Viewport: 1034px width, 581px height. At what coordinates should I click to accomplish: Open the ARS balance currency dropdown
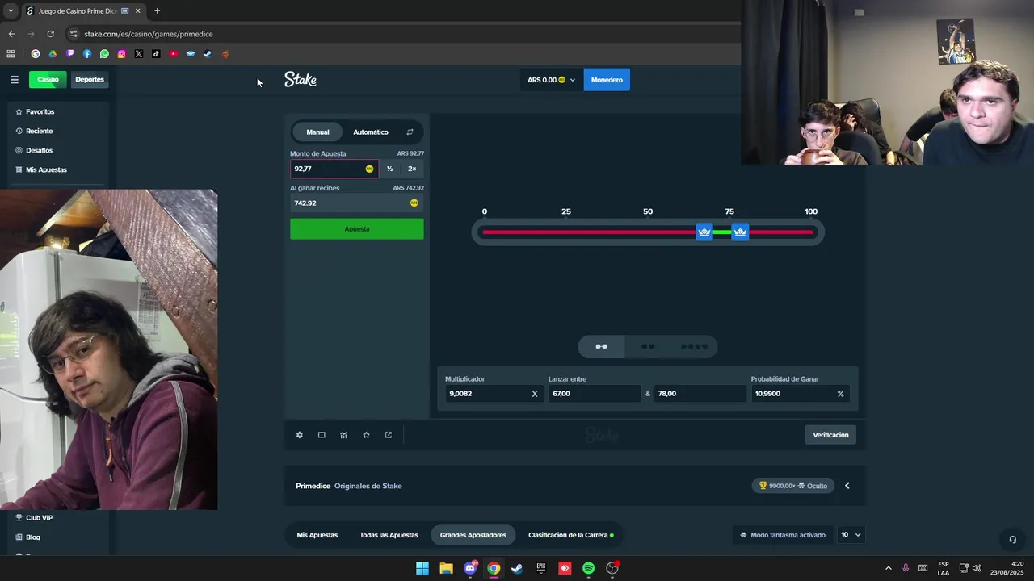(x=552, y=80)
